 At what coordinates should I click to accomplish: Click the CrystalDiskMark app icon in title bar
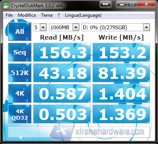(6, 5)
